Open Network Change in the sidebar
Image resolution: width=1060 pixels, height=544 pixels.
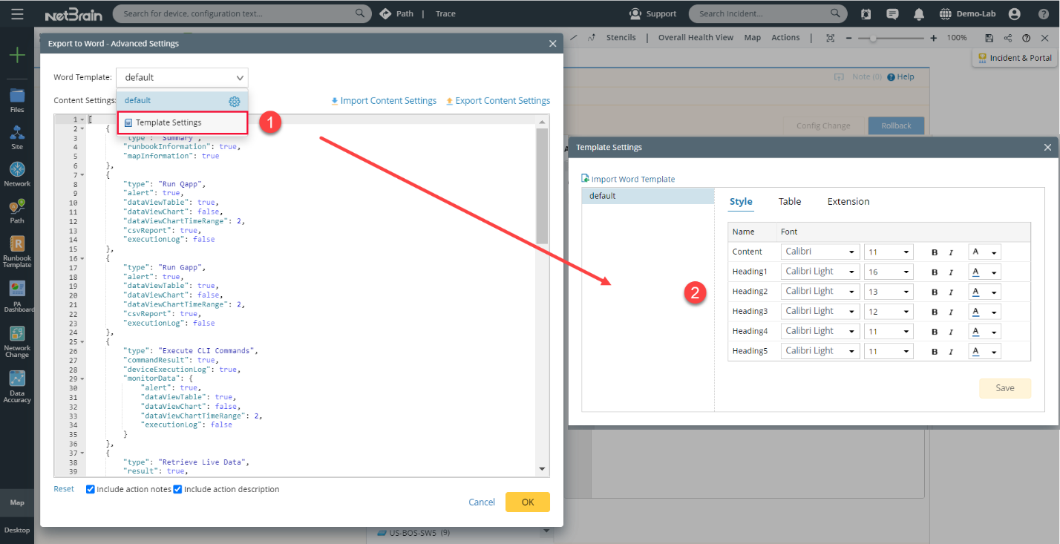coord(17,341)
